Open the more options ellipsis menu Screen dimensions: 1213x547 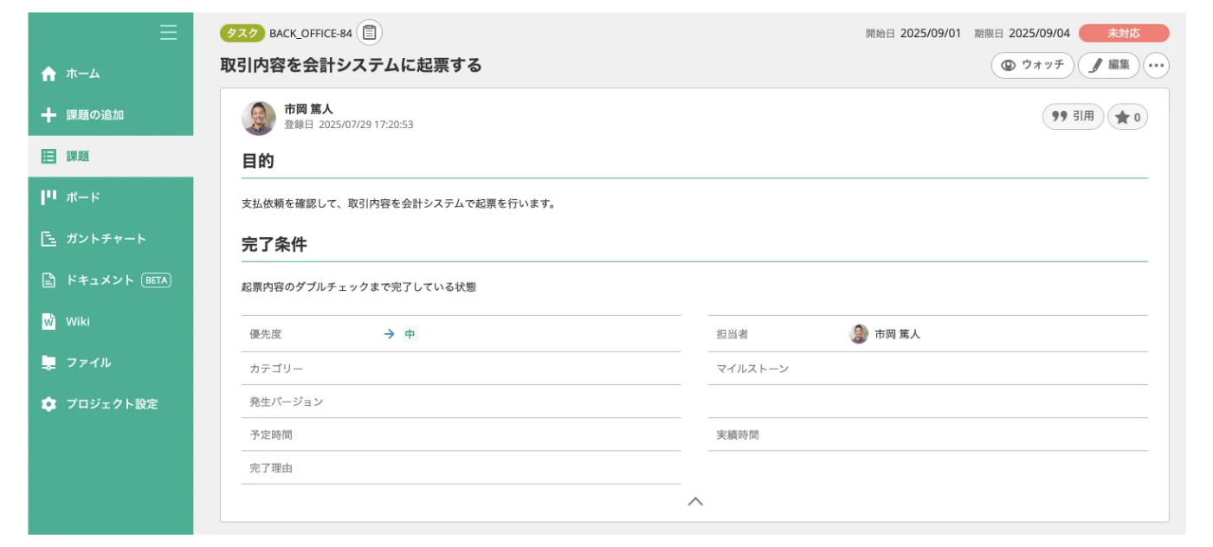click(x=1156, y=65)
